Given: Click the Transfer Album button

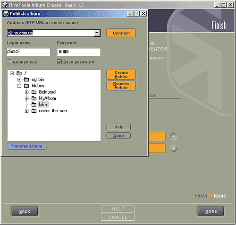Looking at the screenshot, I should [x=26, y=146].
